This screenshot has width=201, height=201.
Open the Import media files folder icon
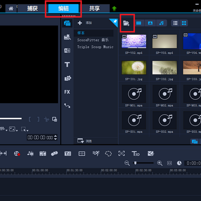(x=126, y=23)
